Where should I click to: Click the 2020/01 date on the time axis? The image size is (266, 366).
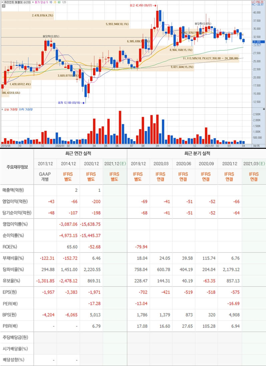click(x=60, y=146)
